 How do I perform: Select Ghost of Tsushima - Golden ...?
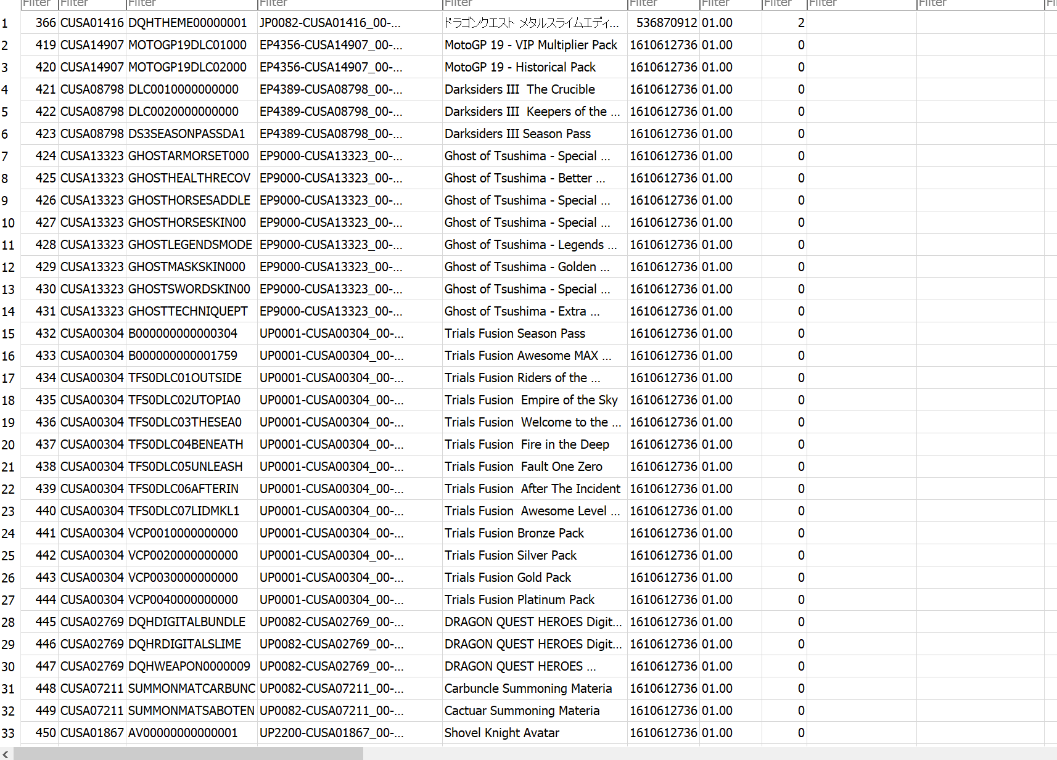535,267
